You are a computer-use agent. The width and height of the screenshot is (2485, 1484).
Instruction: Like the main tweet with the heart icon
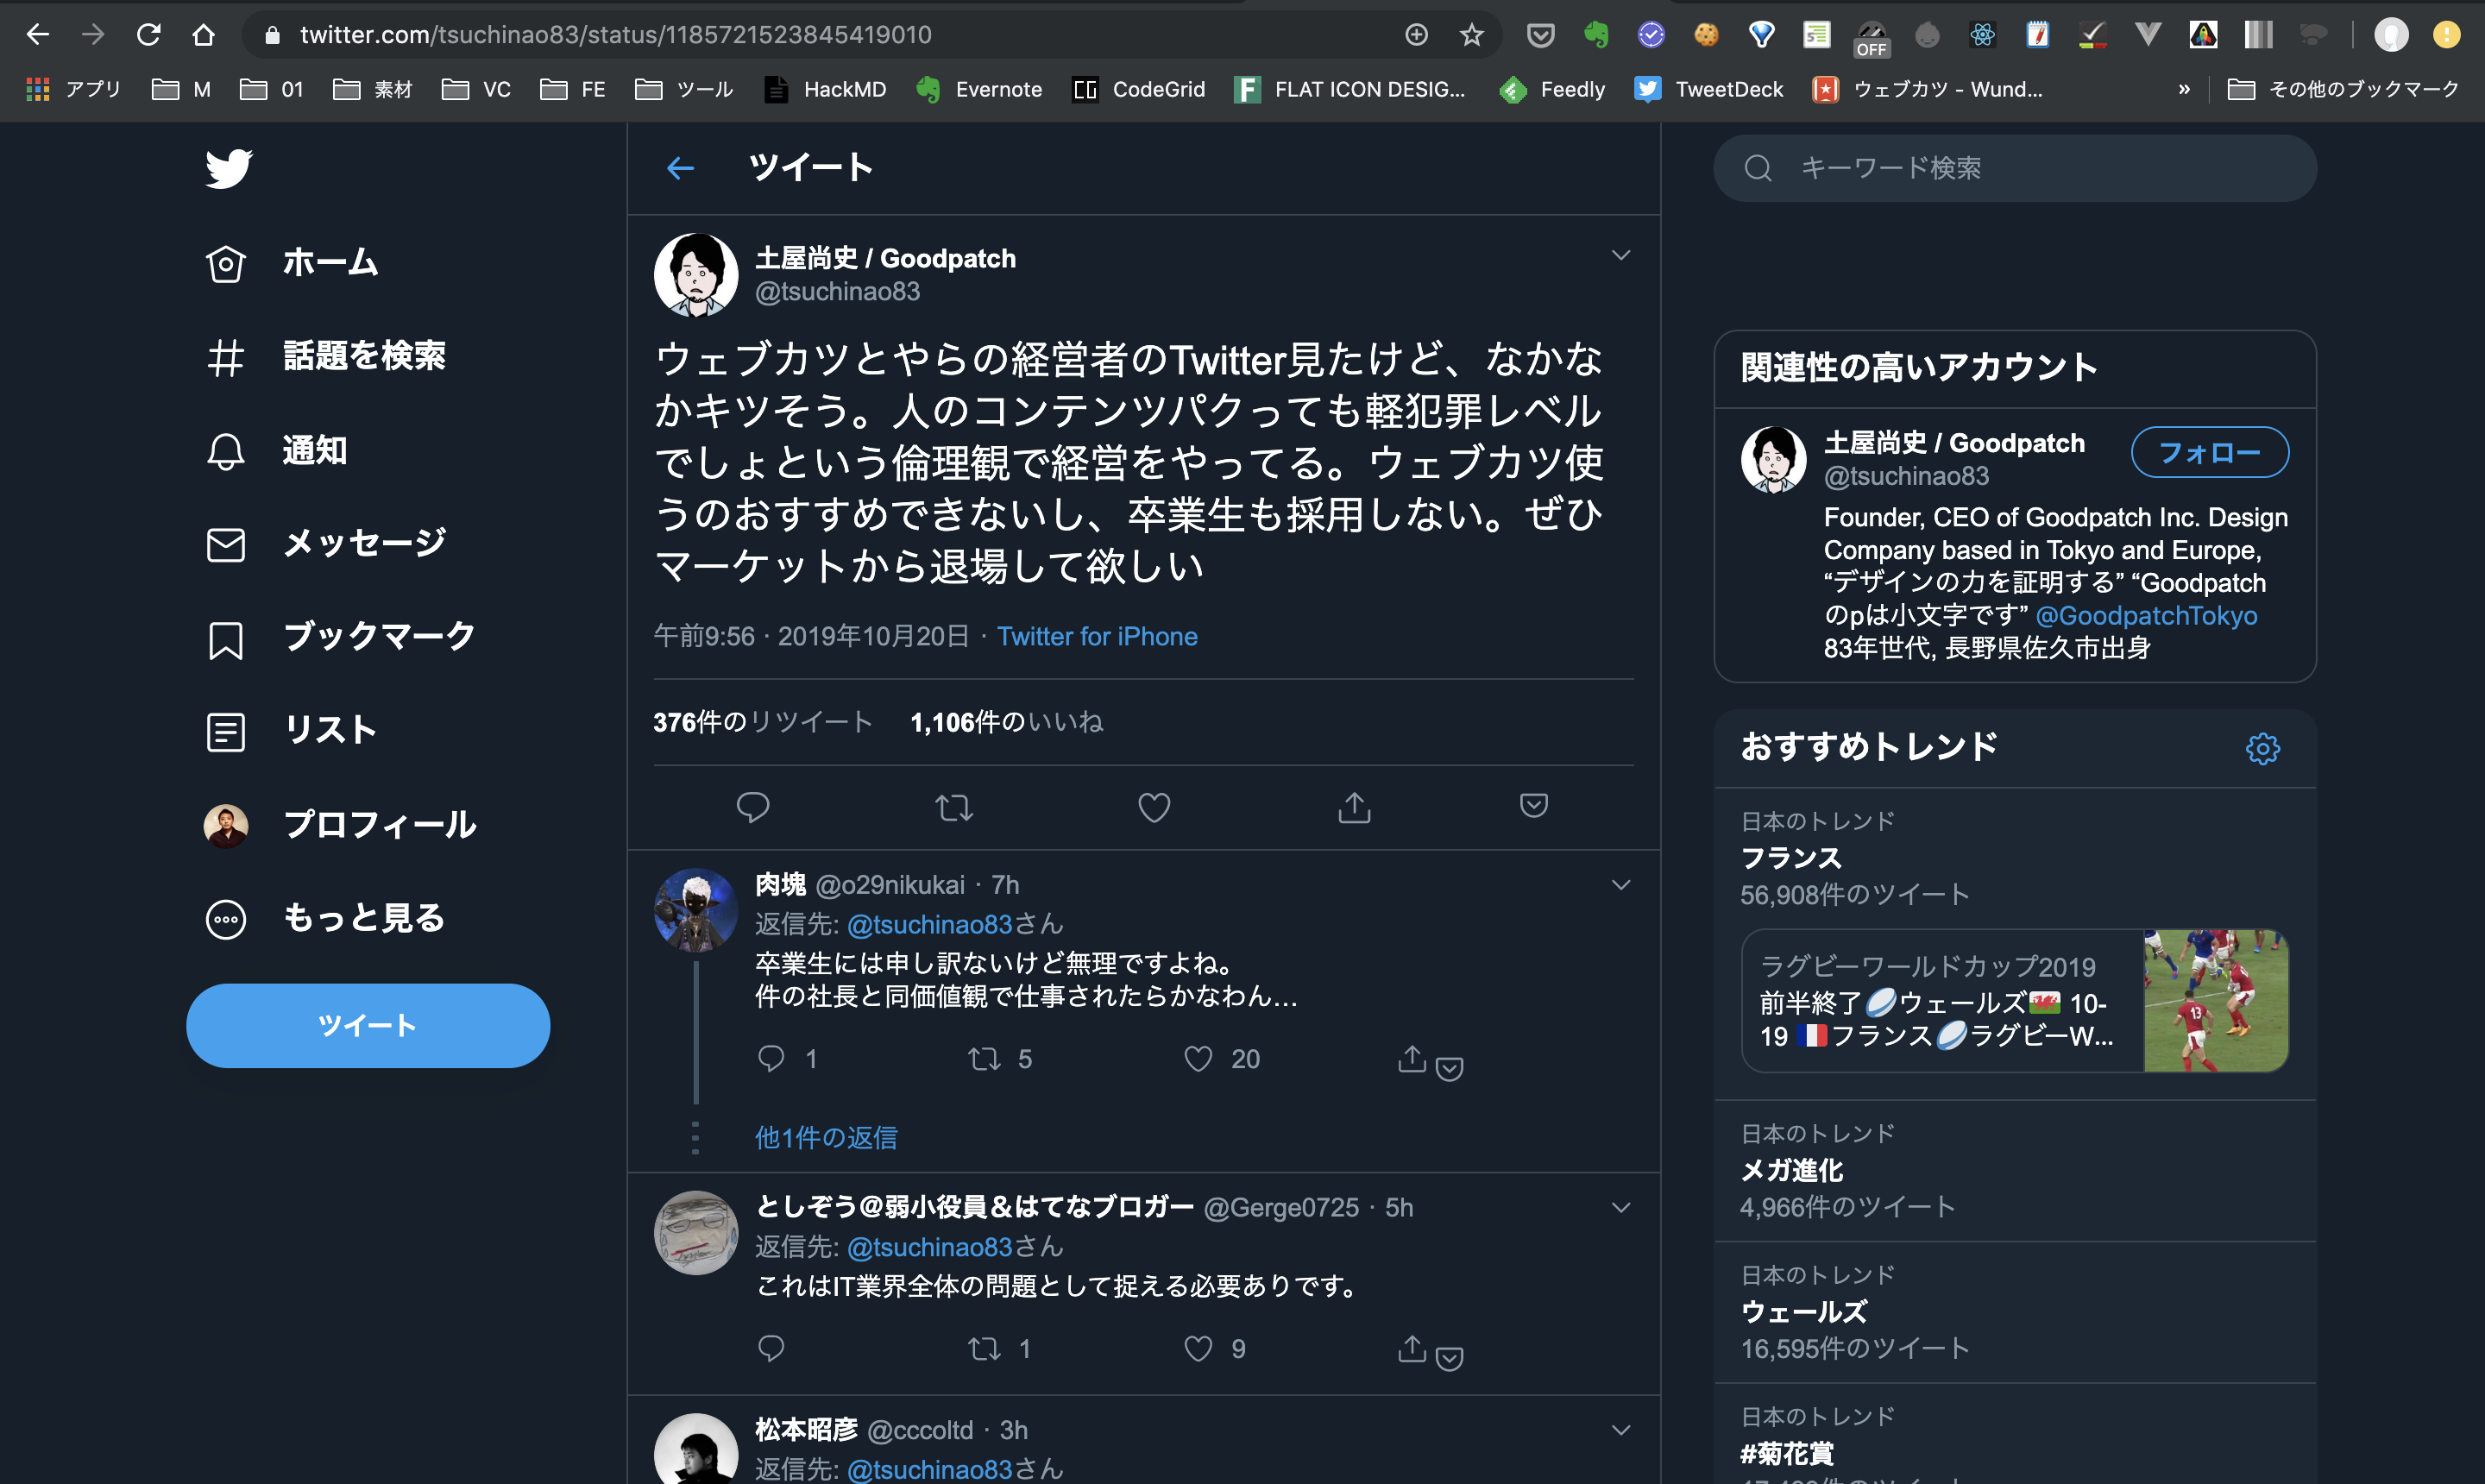1154,806
